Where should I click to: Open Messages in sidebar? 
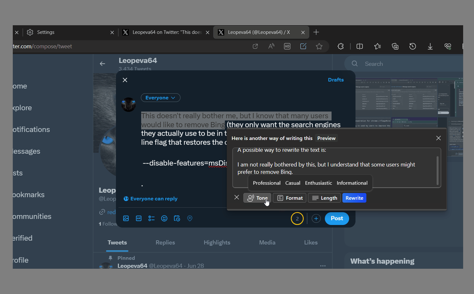(x=27, y=151)
